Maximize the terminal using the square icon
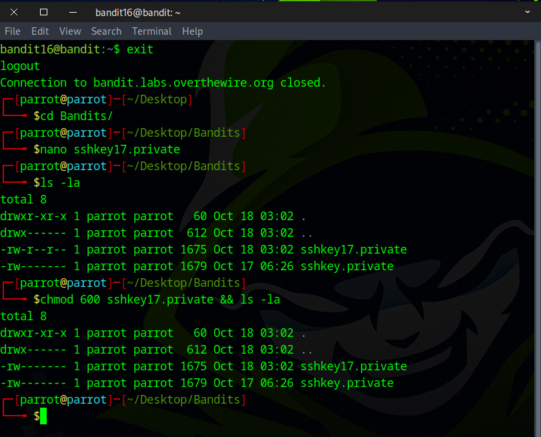This screenshot has width=541, height=437. tap(44, 12)
